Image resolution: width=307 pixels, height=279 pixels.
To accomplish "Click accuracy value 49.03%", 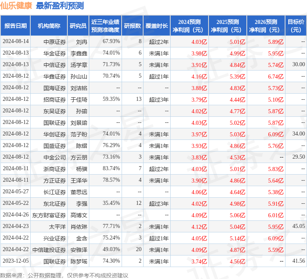I will point(111,249).
